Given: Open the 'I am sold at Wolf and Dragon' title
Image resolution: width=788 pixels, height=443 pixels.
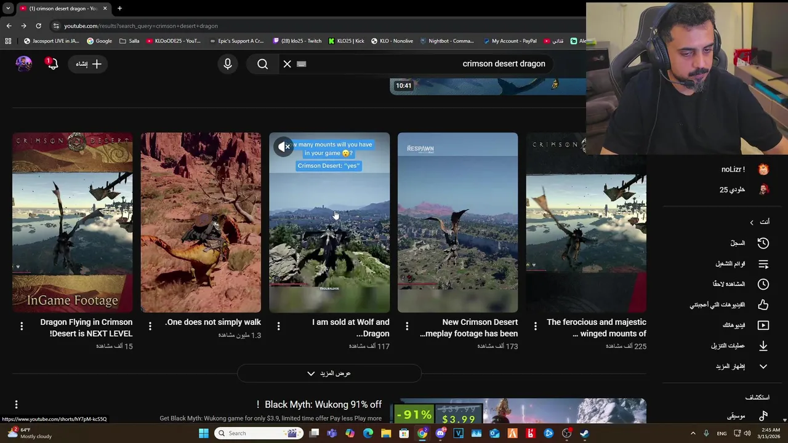Looking at the screenshot, I should [350, 327].
